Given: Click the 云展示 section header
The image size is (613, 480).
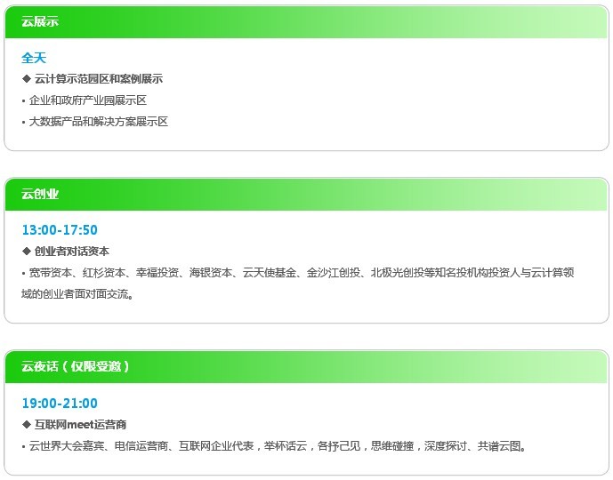Looking at the screenshot, I should [x=40, y=21].
